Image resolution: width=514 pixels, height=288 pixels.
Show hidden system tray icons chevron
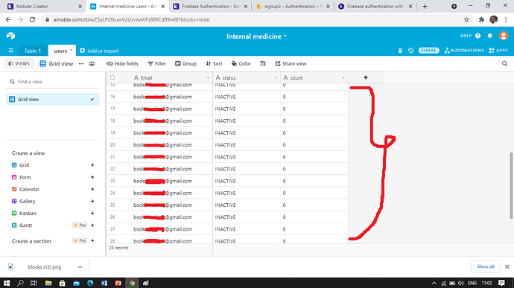point(434,283)
